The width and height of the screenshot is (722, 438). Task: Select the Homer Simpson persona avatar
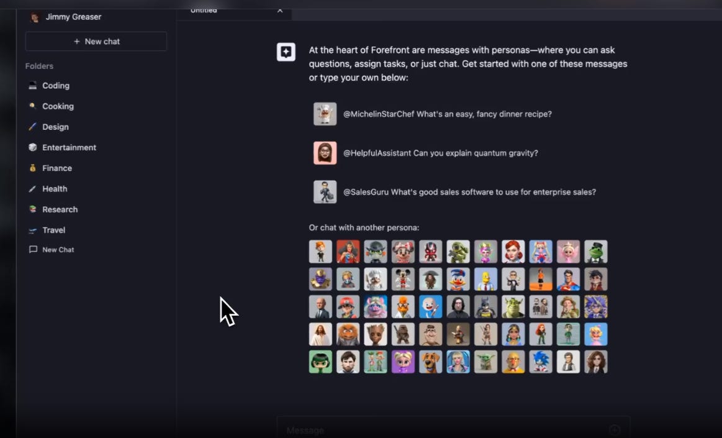tap(486, 279)
